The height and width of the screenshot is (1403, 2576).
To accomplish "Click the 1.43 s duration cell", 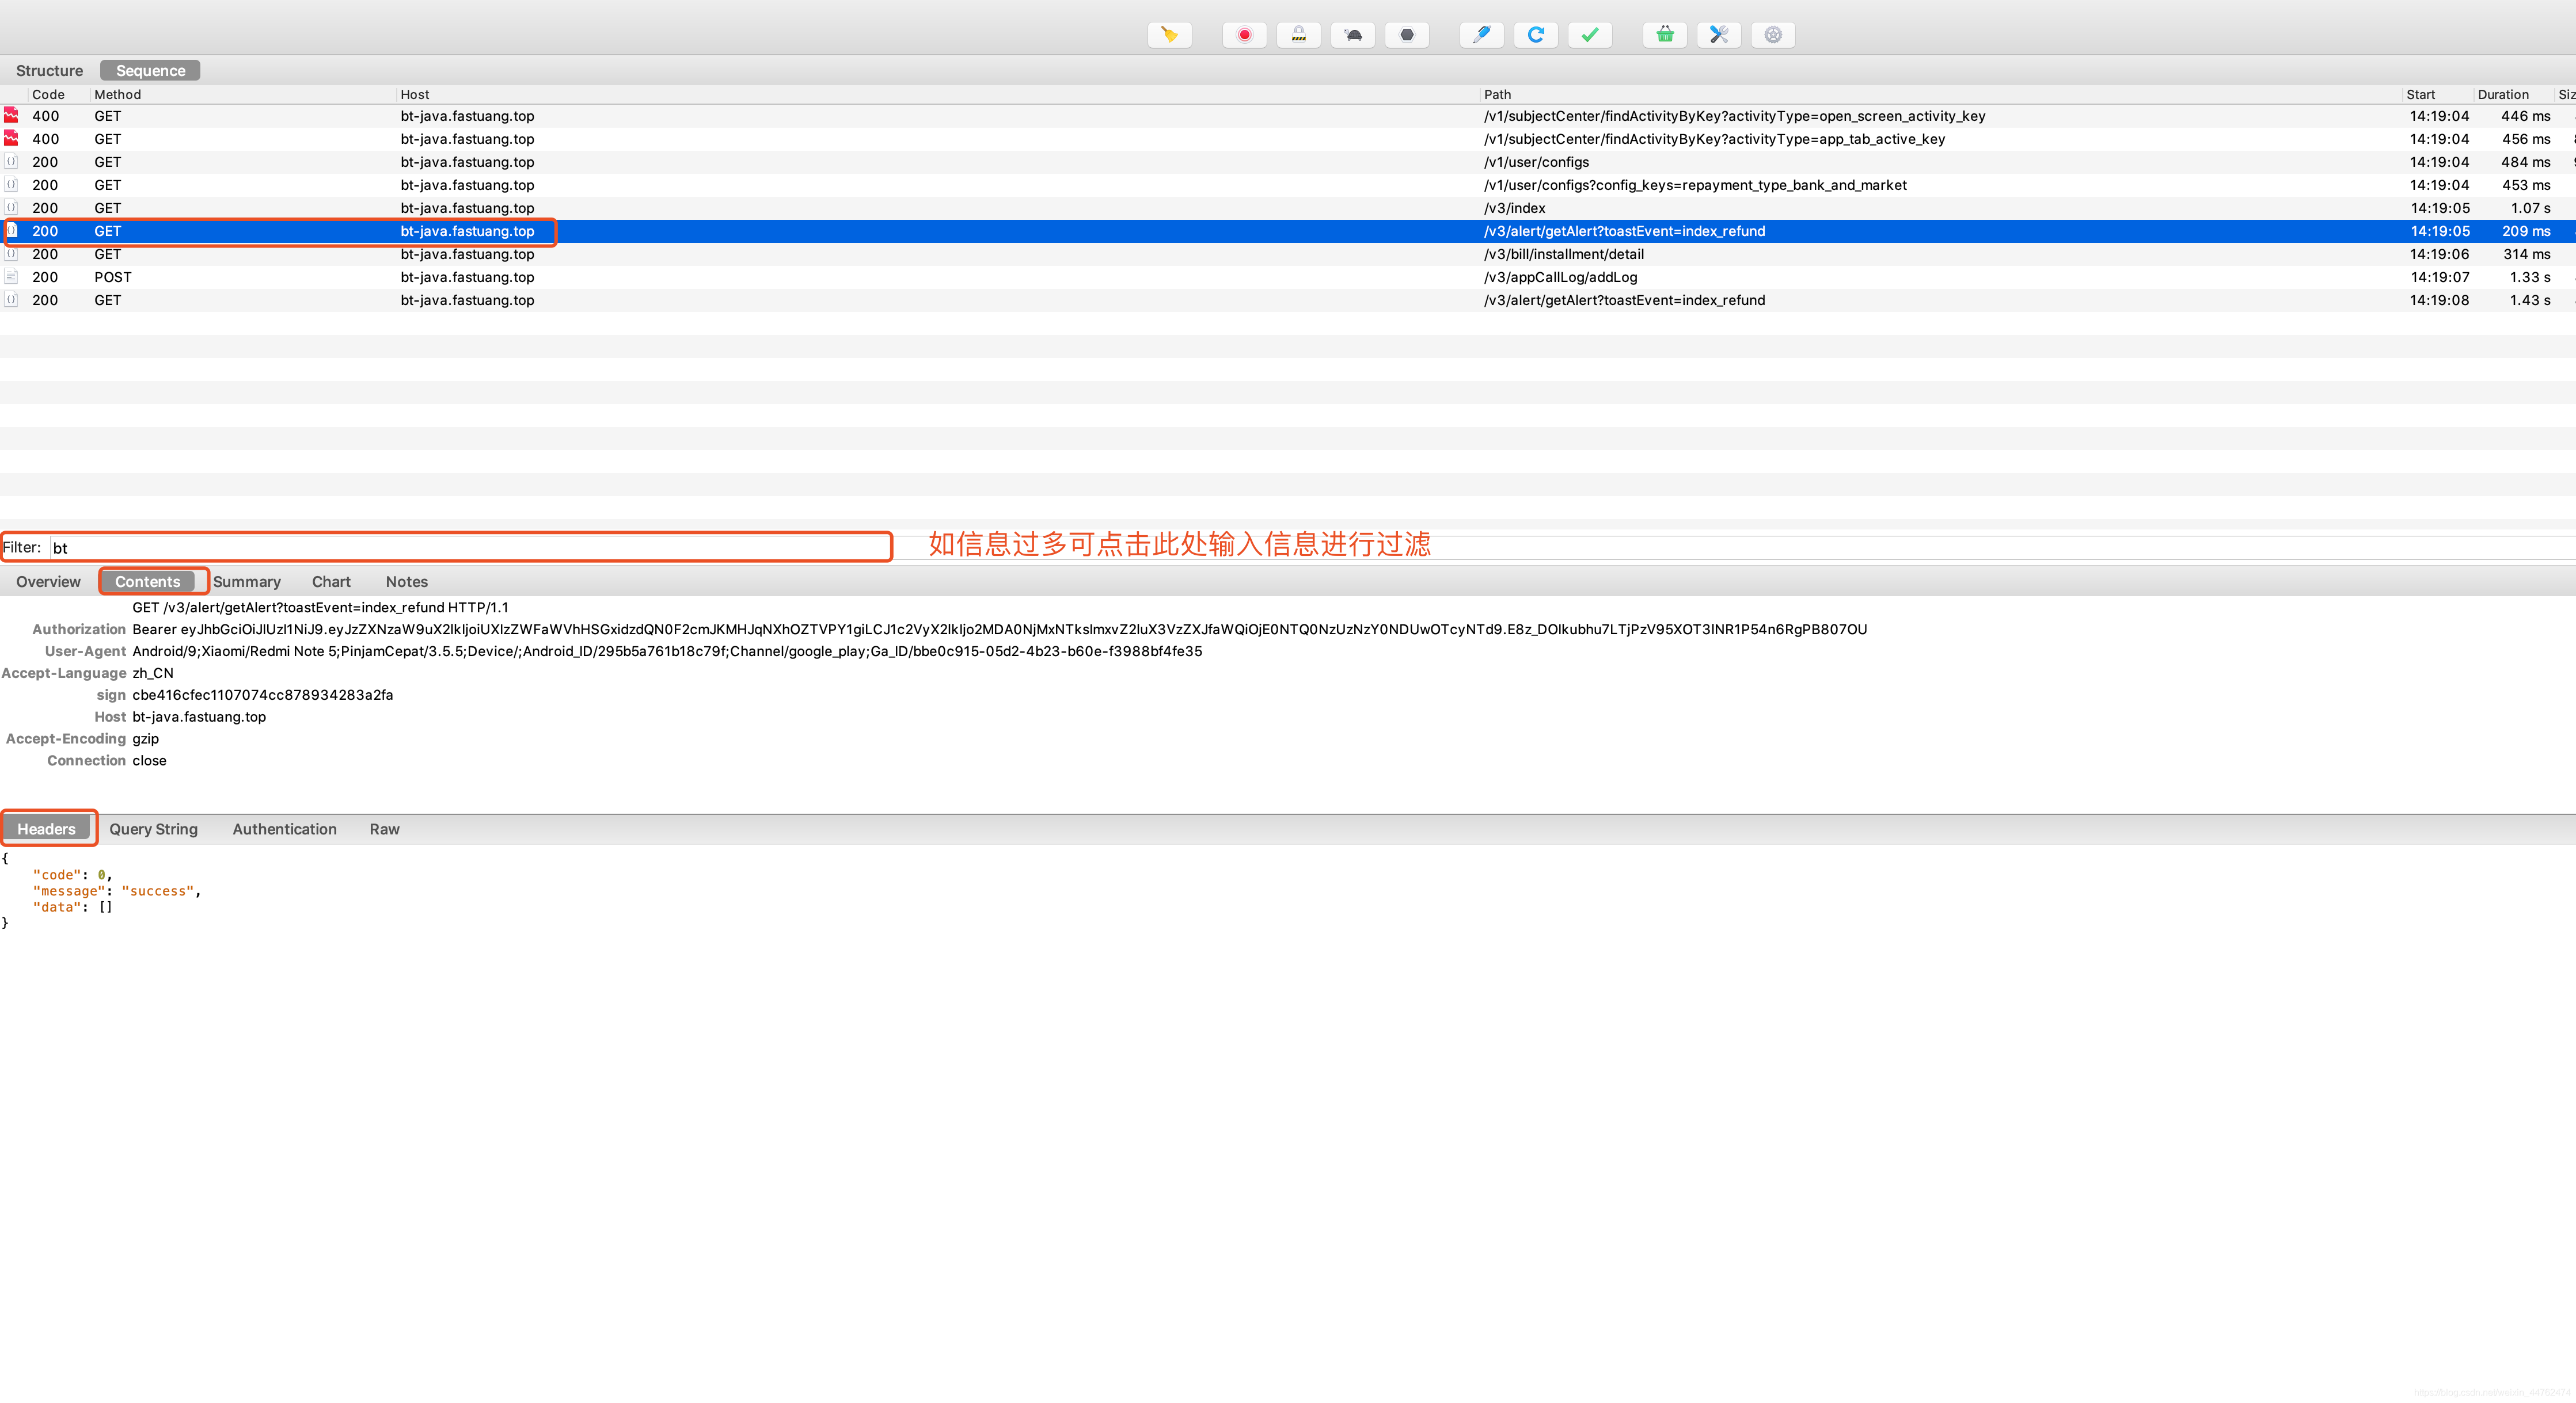I will coord(2529,300).
